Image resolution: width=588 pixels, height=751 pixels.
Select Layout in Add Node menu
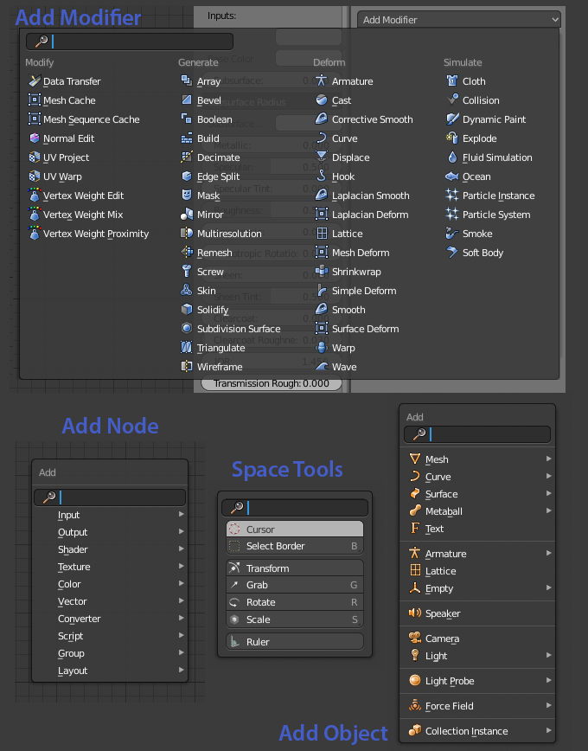[x=73, y=671]
